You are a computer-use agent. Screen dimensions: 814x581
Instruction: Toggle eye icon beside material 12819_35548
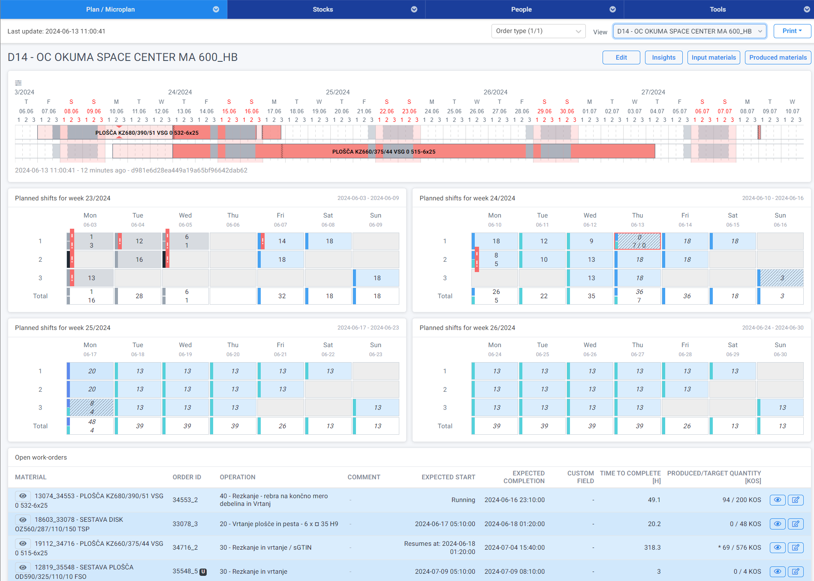tap(23, 567)
